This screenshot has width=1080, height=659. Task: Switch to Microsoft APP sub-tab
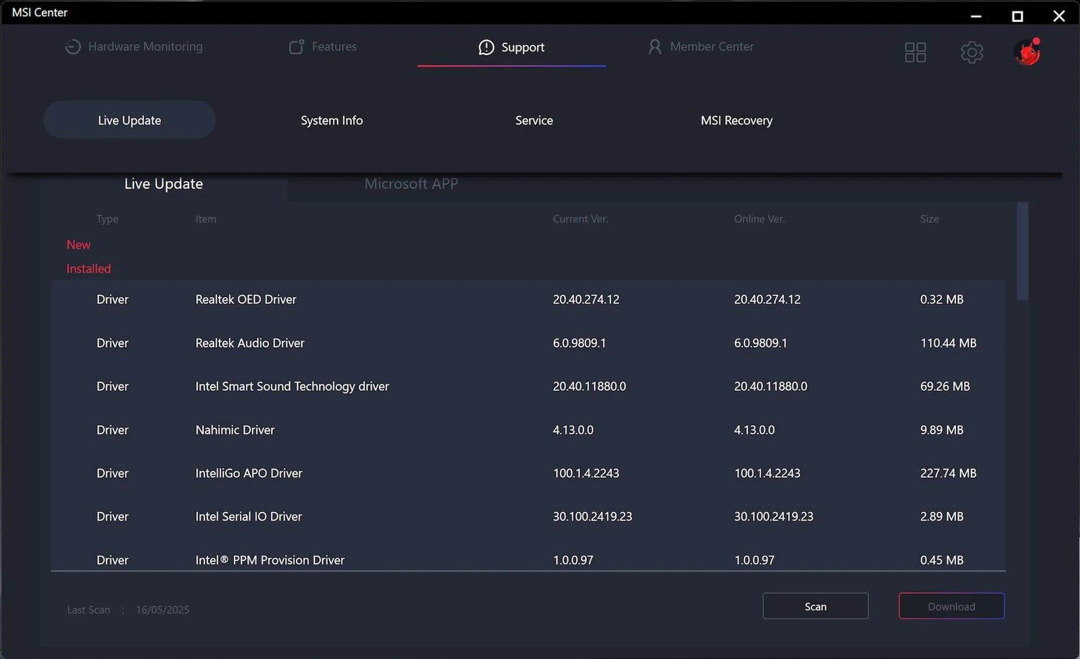[411, 184]
